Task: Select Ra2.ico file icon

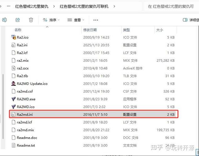Action: pos(13,37)
